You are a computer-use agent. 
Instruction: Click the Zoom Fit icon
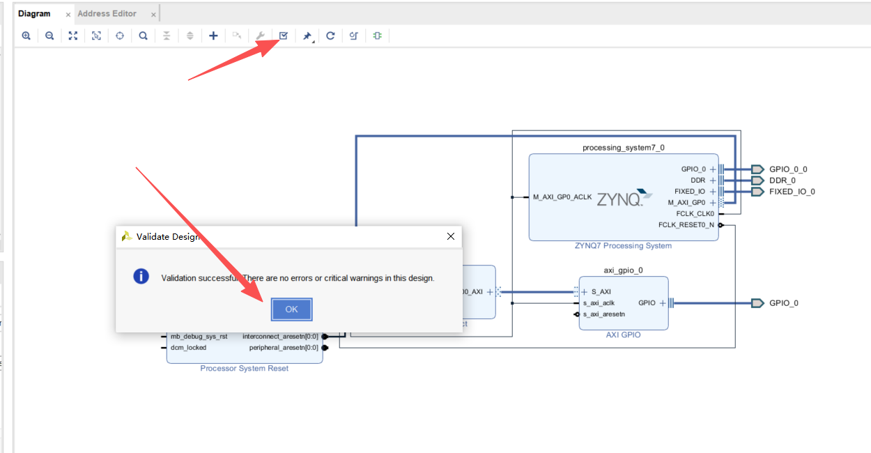point(73,36)
